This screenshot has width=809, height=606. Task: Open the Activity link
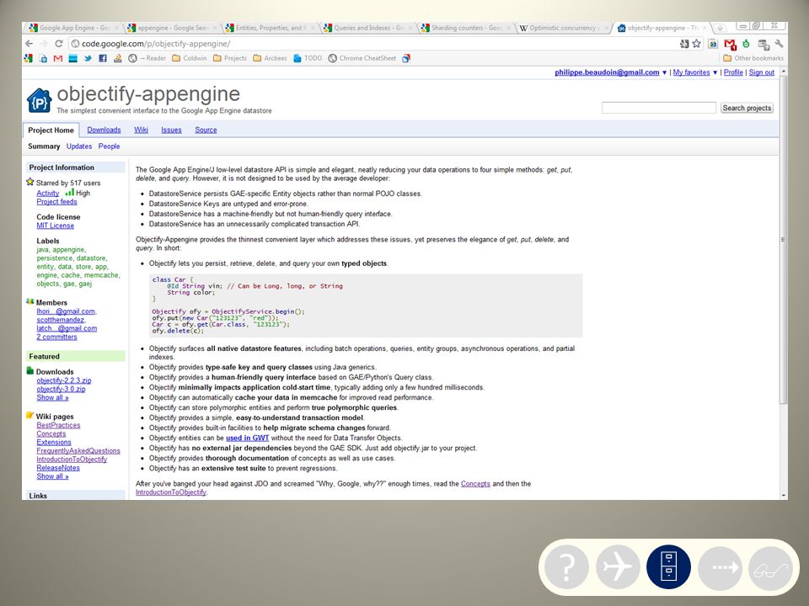coord(48,194)
